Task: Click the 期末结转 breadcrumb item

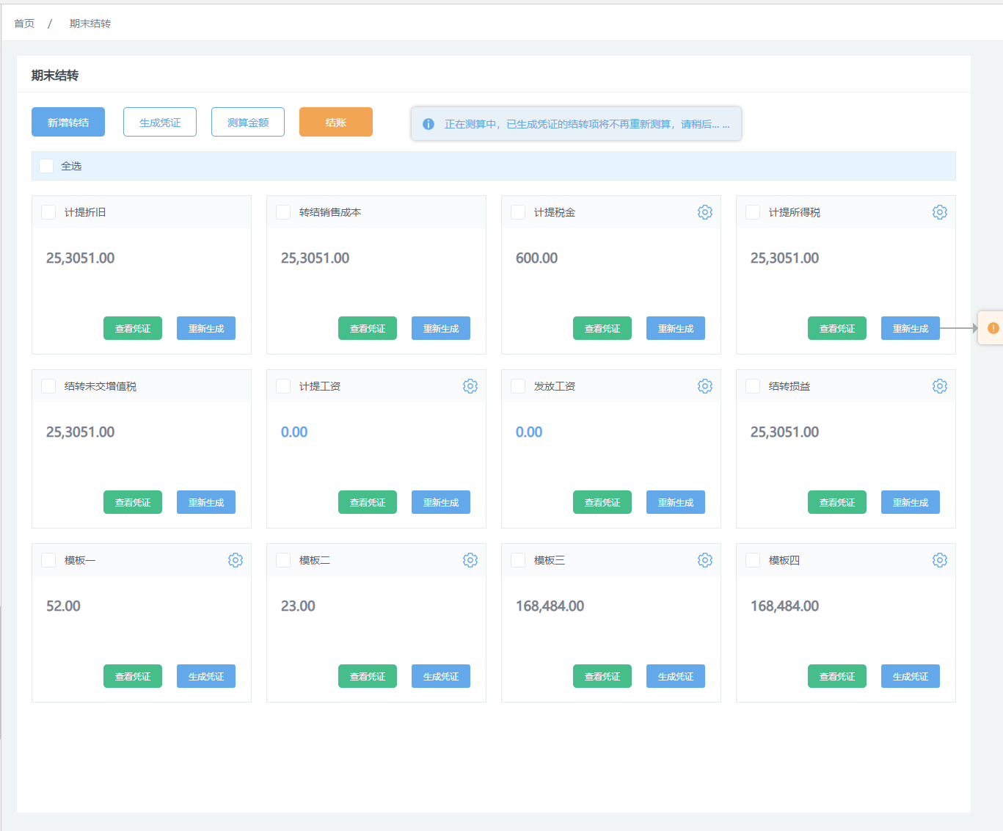Action: click(x=90, y=23)
